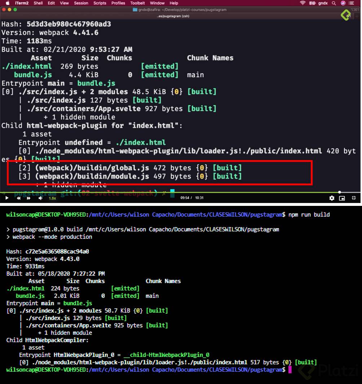Open the Shell menu
This screenshot has height=384, width=362.
pyautogui.click(x=38, y=3)
